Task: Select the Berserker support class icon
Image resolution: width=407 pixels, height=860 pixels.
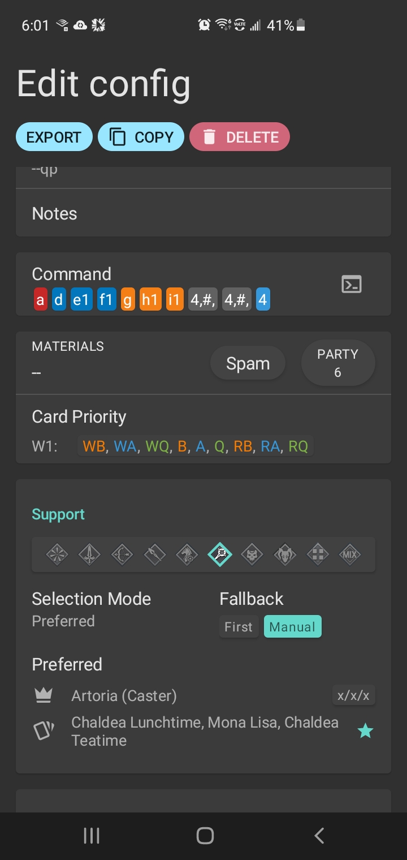Action: click(x=285, y=554)
